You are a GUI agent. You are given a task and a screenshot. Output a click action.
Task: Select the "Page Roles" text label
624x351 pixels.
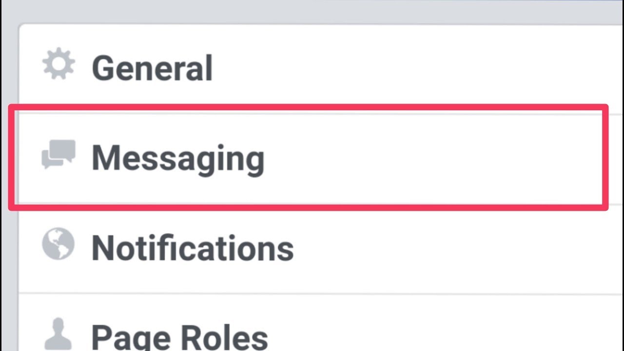point(179,336)
